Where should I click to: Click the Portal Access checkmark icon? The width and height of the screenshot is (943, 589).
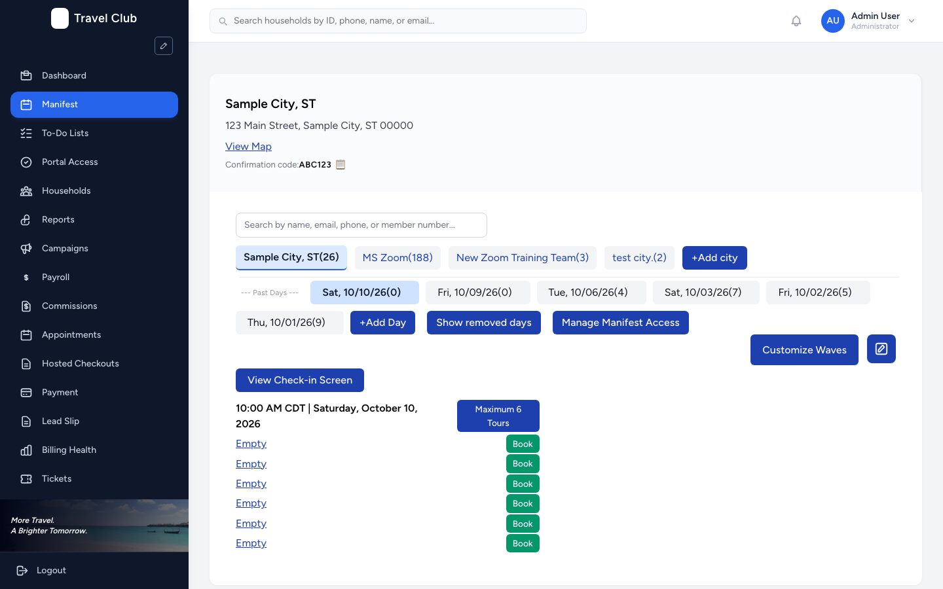tap(26, 162)
